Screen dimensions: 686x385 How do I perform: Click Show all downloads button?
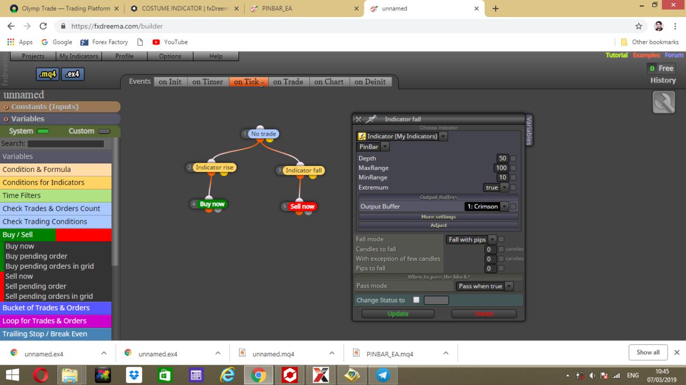(x=648, y=352)
